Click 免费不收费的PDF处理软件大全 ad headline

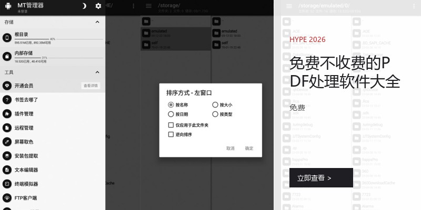pos(345,72)
